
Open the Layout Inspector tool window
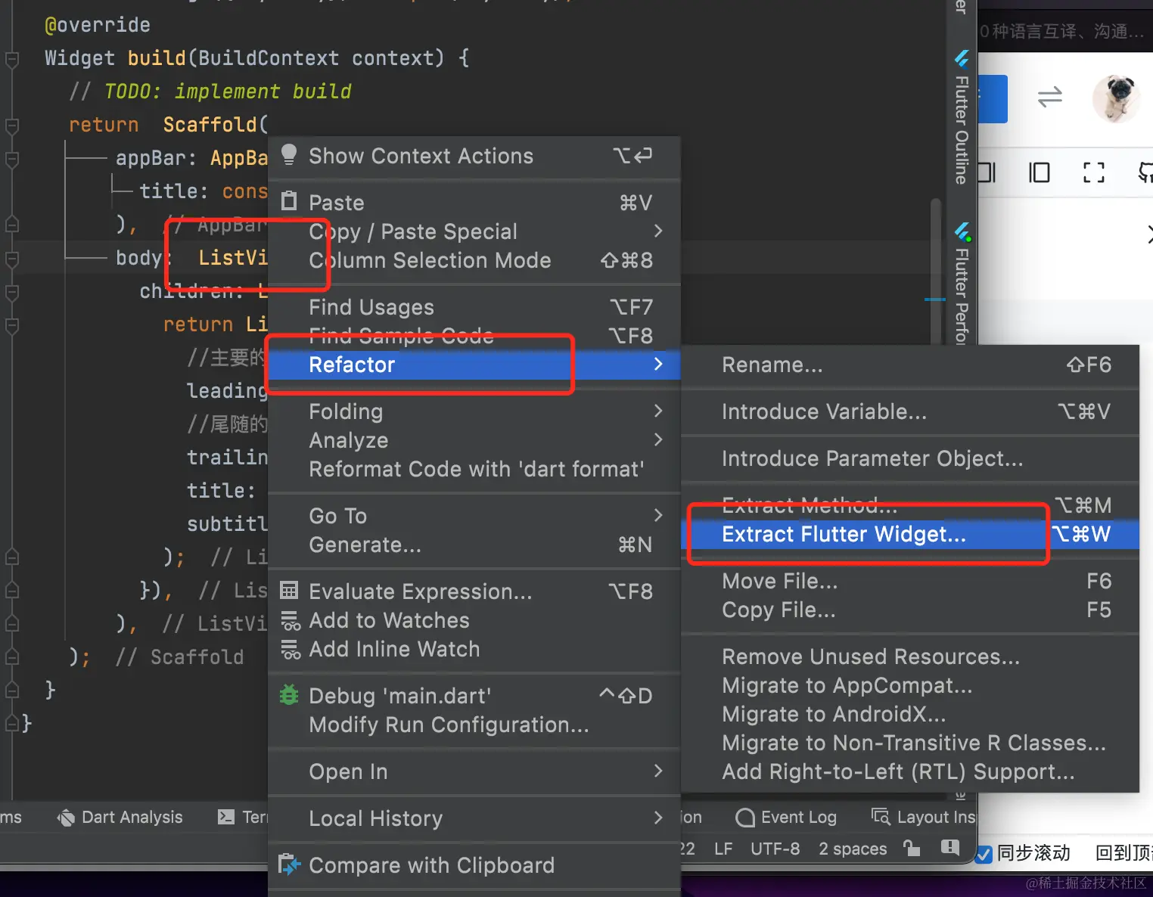tap(923, 817)
